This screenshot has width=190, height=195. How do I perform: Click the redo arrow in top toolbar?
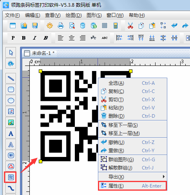point(185,26)
